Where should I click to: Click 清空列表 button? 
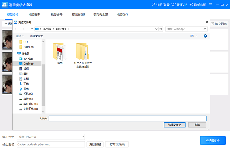click(x=219, y=24)
